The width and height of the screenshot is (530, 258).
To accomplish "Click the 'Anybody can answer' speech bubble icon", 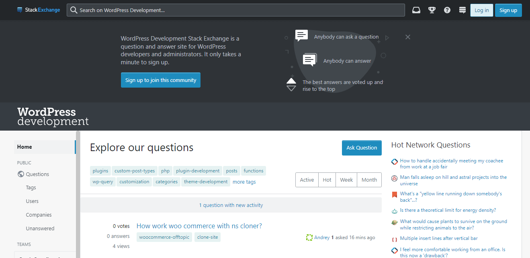I will tap(309, 59).
